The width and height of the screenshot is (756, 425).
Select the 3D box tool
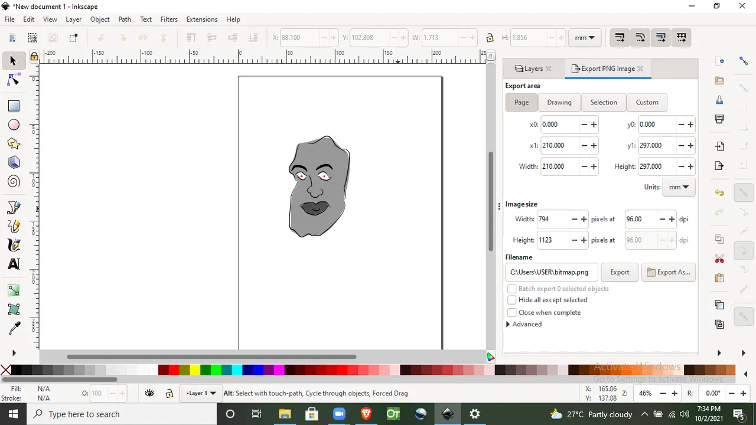[14, 162]
